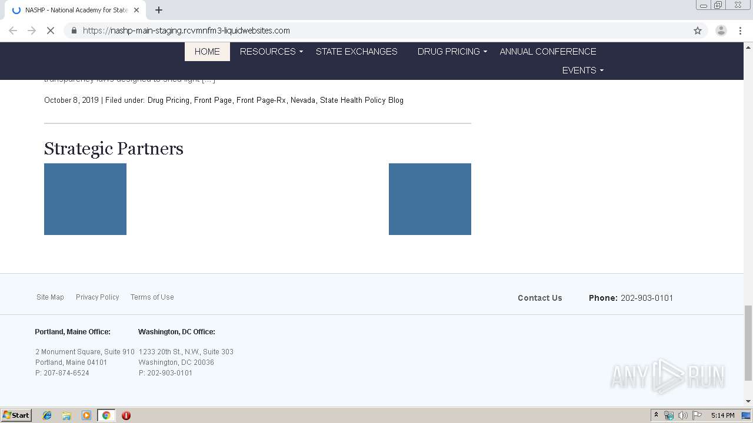The width and height of the screenshot is (753, 423).
Task: Click the Portland phone P: 207-874-6524
Action: [x=62, y=373]
